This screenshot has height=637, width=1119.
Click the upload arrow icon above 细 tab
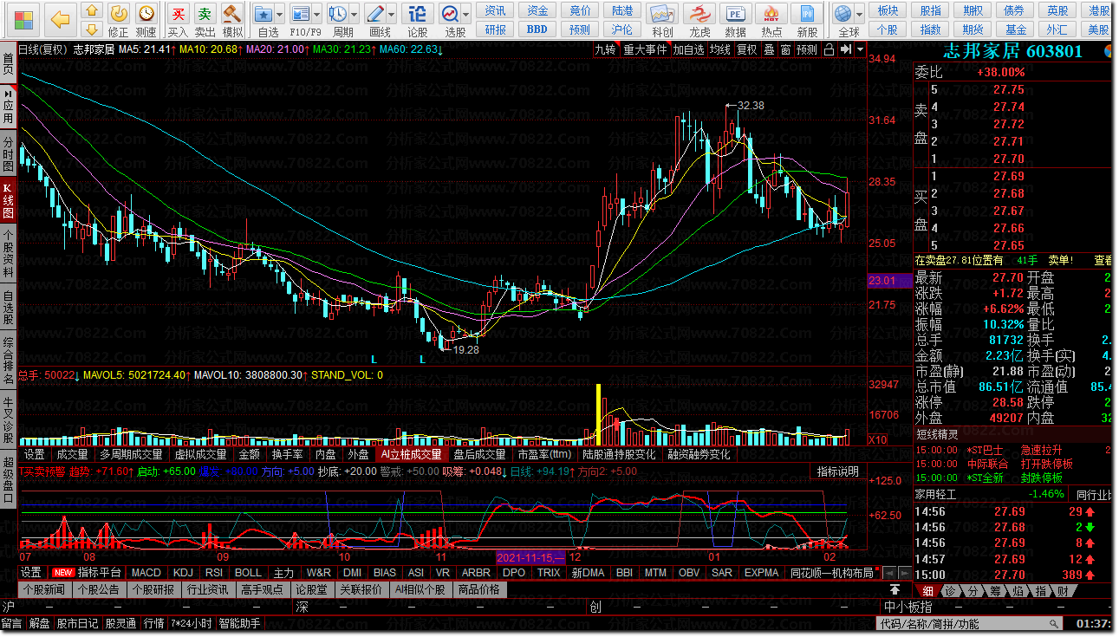point(895,590)
